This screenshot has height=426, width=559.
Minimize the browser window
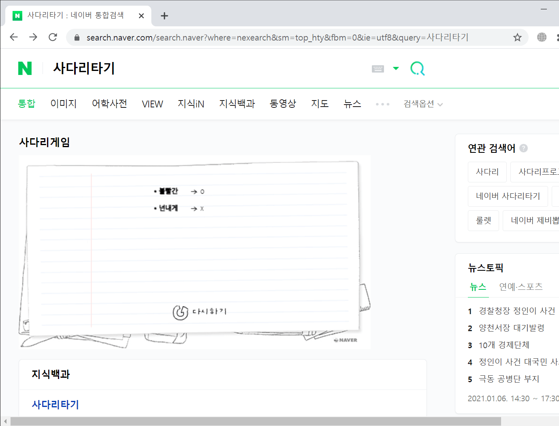click(544, 9)
